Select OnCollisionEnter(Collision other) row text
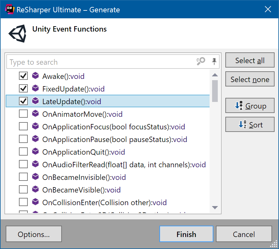279x249 pixels. pyautogui.click(x=104, y=203)
